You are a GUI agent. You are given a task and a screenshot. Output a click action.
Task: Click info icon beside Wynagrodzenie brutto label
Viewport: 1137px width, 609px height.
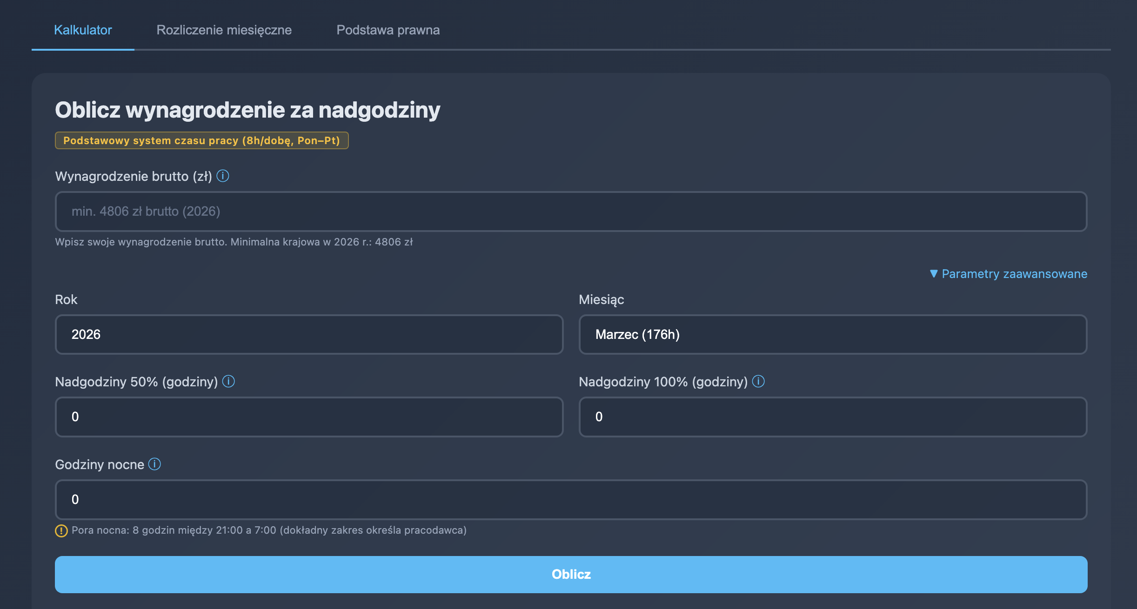coord(223,176)
